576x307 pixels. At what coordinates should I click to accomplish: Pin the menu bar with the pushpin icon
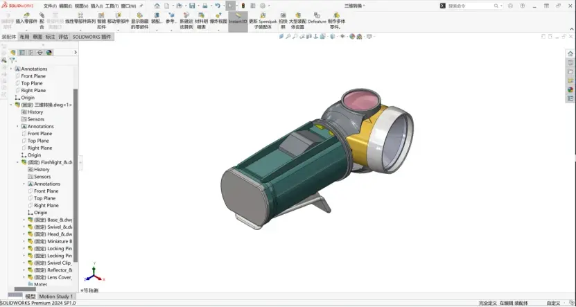tap(141, 6)
